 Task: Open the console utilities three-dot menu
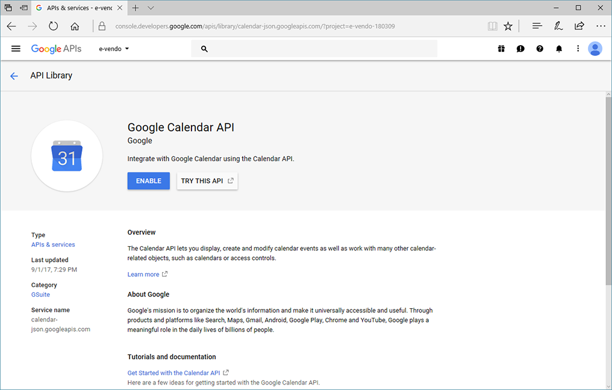pyautogui.click(x=578, y=49)
